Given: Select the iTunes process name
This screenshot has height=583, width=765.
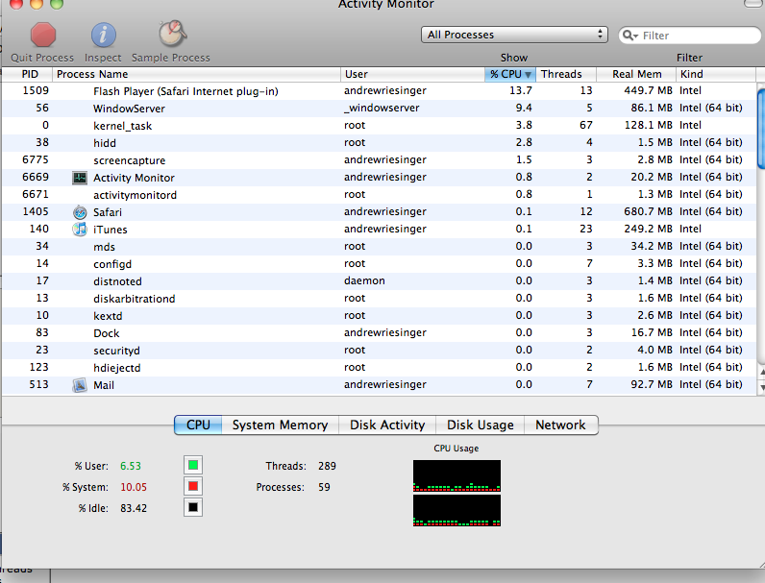Looking at the screenshot, I should [x=111, y=230].
